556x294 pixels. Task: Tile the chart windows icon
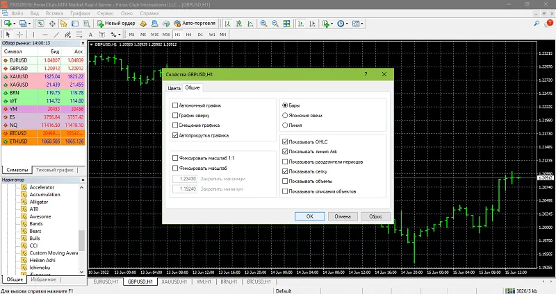point(286,24)
